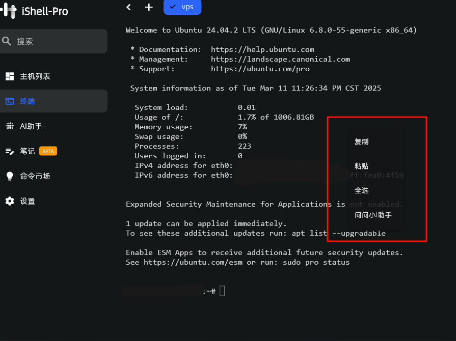Click the iShell-Pro title text
The height and width of the screenshot is (341, 456).
[45, 11]
